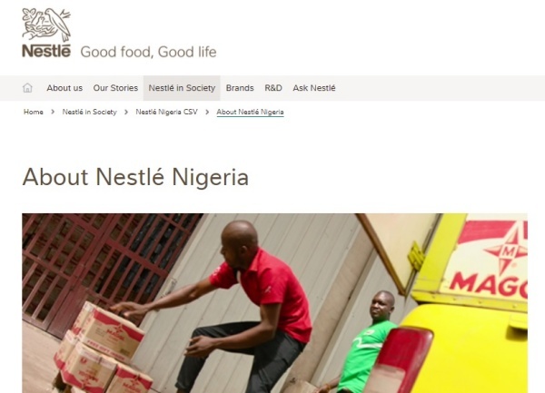Open the Nestlé Nigeria CSV breadcrumb
545x393 pixels.
click(x=166, y=113)
